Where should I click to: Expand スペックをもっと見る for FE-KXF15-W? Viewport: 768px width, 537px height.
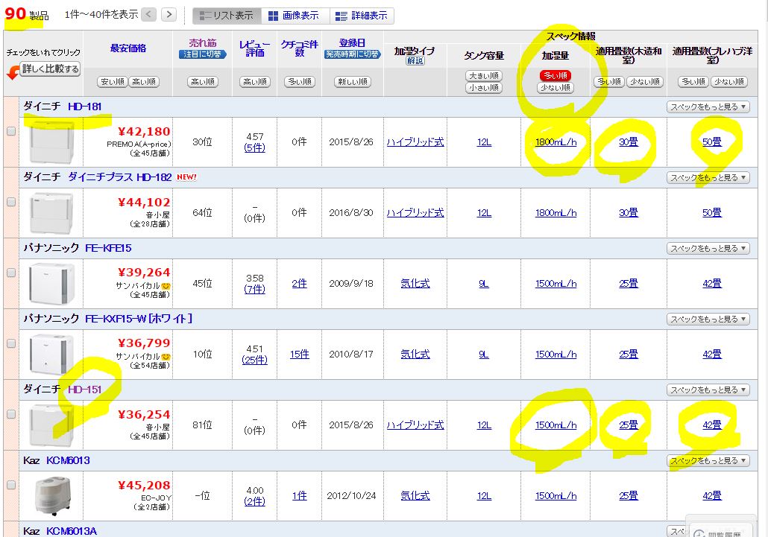[x=708, y=320]
